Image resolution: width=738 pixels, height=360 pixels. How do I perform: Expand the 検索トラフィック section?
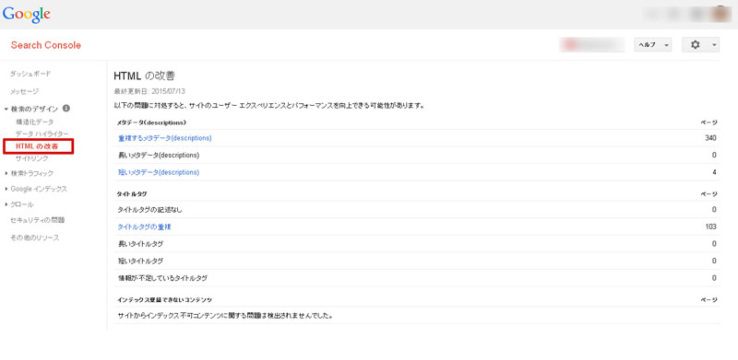coord(6,173)
